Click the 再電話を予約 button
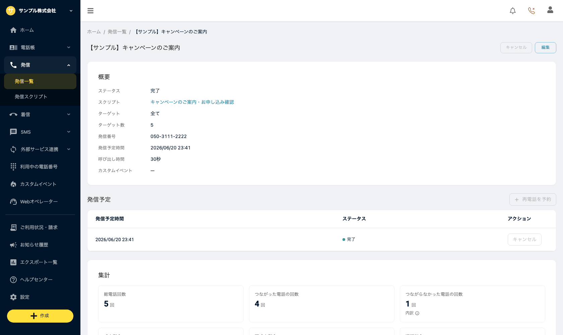 pos(533,199)
